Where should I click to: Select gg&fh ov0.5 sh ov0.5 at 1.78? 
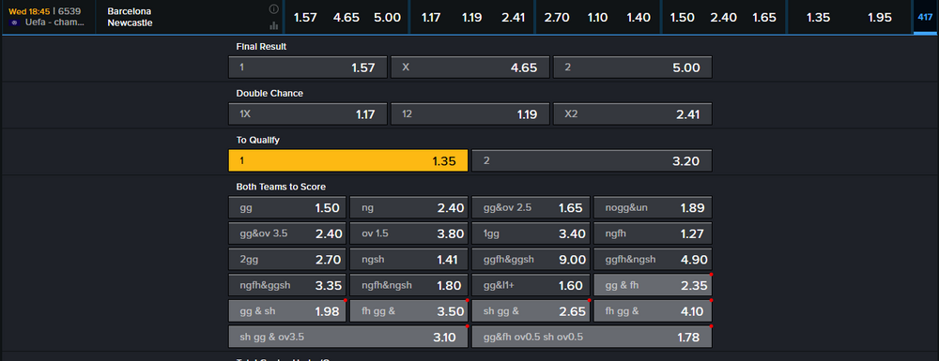(592, 337)
